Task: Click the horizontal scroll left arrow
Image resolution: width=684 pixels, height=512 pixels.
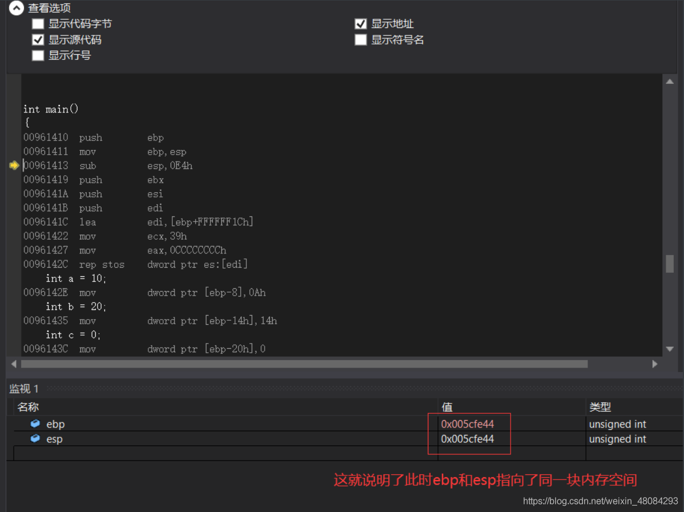Action: coord(14,364)
